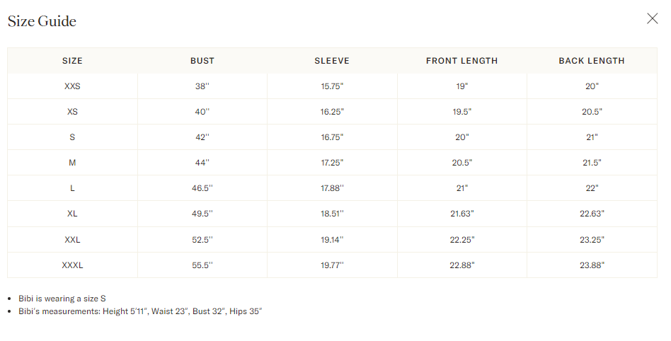Select the XS size row label
Image resolution: width=671 pixels, height=341 pixels.
click(x=72, y=112)
